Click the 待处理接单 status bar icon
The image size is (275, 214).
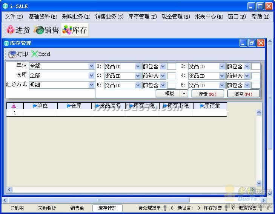[x=165, y=208]
